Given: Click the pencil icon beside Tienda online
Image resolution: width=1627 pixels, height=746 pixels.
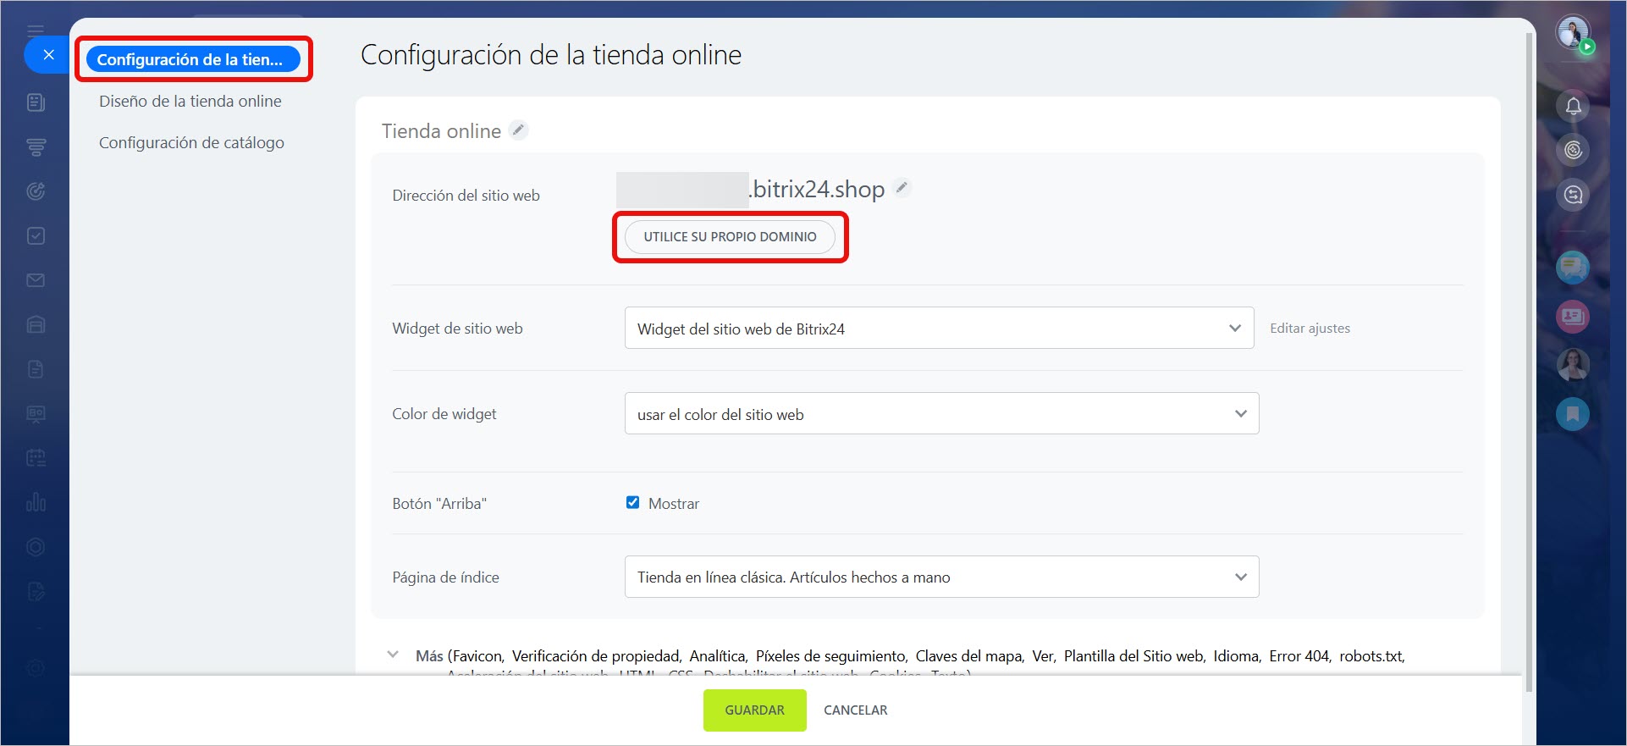Looking at the screenshot, I should pos(518,130).
